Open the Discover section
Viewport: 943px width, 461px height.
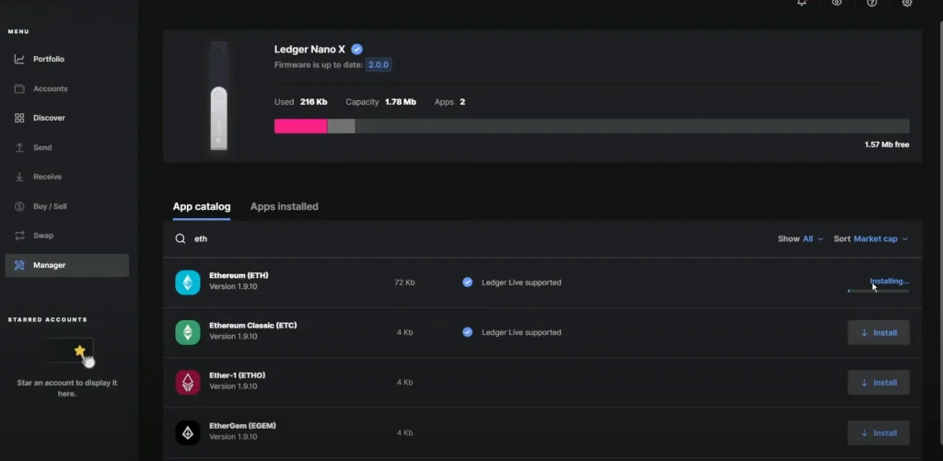click(66, 118)
